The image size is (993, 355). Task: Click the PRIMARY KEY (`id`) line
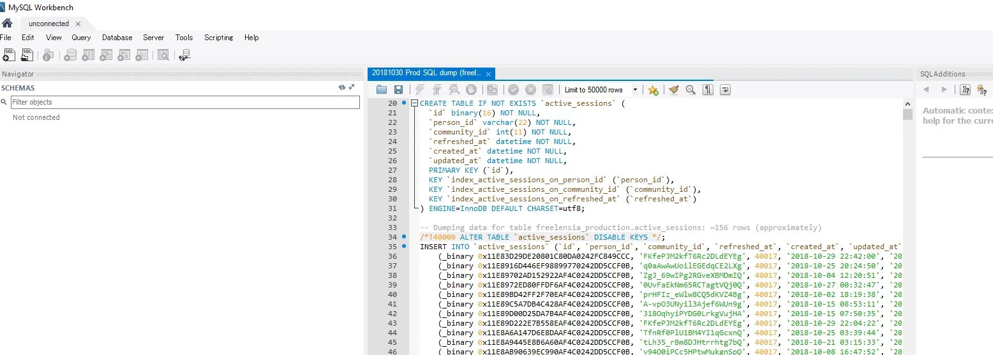(x=471, y=170)
